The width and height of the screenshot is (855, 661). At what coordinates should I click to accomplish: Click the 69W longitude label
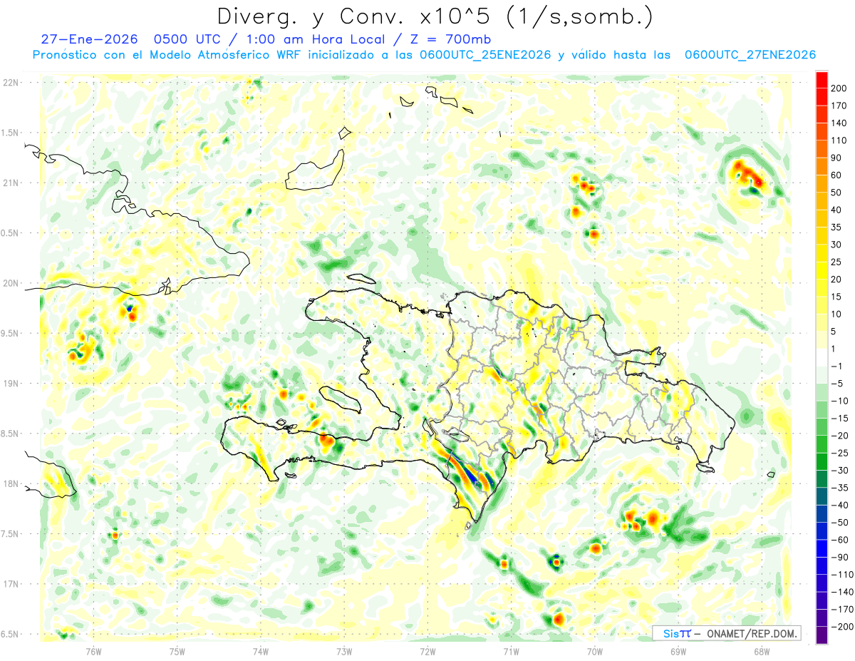click(678, 651)
